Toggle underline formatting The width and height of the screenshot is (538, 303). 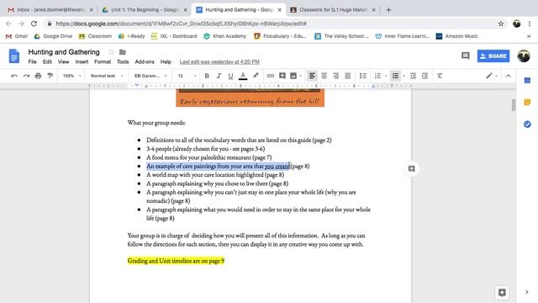coord(230,76)
